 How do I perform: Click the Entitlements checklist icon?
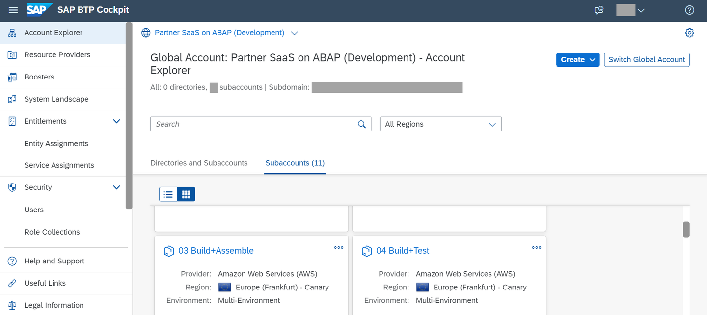(x=13, y=121)
